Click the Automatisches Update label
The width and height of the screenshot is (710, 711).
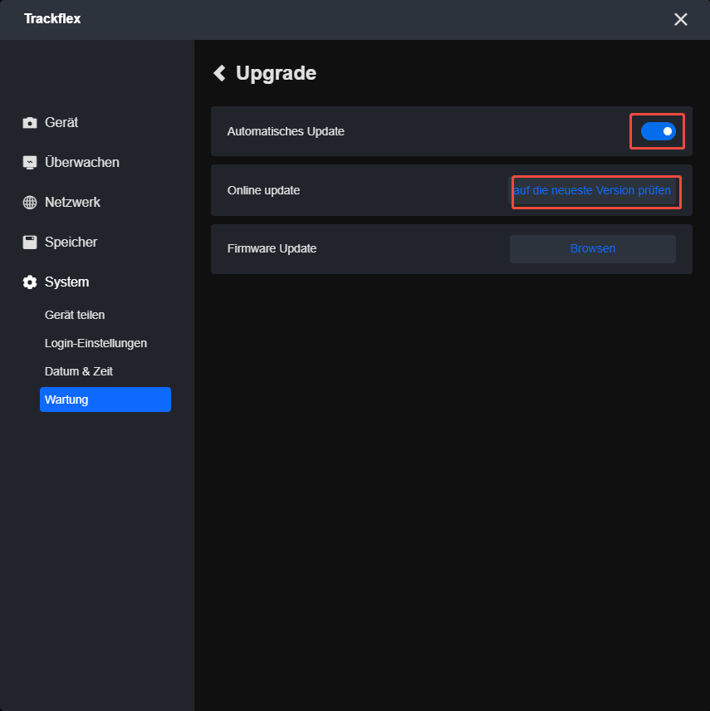pyautogui.click(x=286, y=131)
